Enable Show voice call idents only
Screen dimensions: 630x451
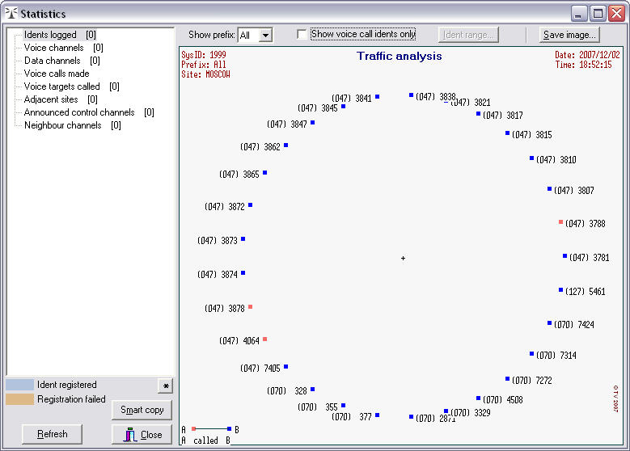pos(302,34)
